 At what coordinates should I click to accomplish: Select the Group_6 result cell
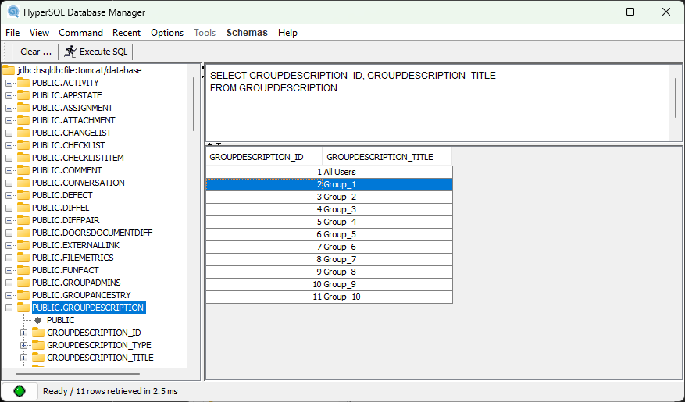387,247
